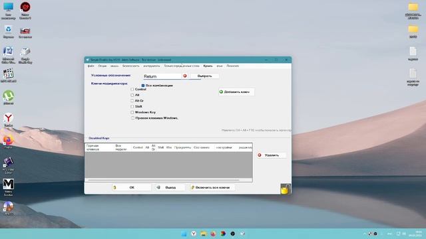The width and height of the screenshot is (426, 239).
Task: Click the 'Выбрать' button
Action: (x=204, y=76)
